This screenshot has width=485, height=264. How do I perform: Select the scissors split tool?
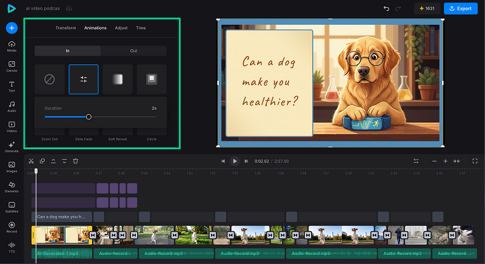(x=31, y=161)
